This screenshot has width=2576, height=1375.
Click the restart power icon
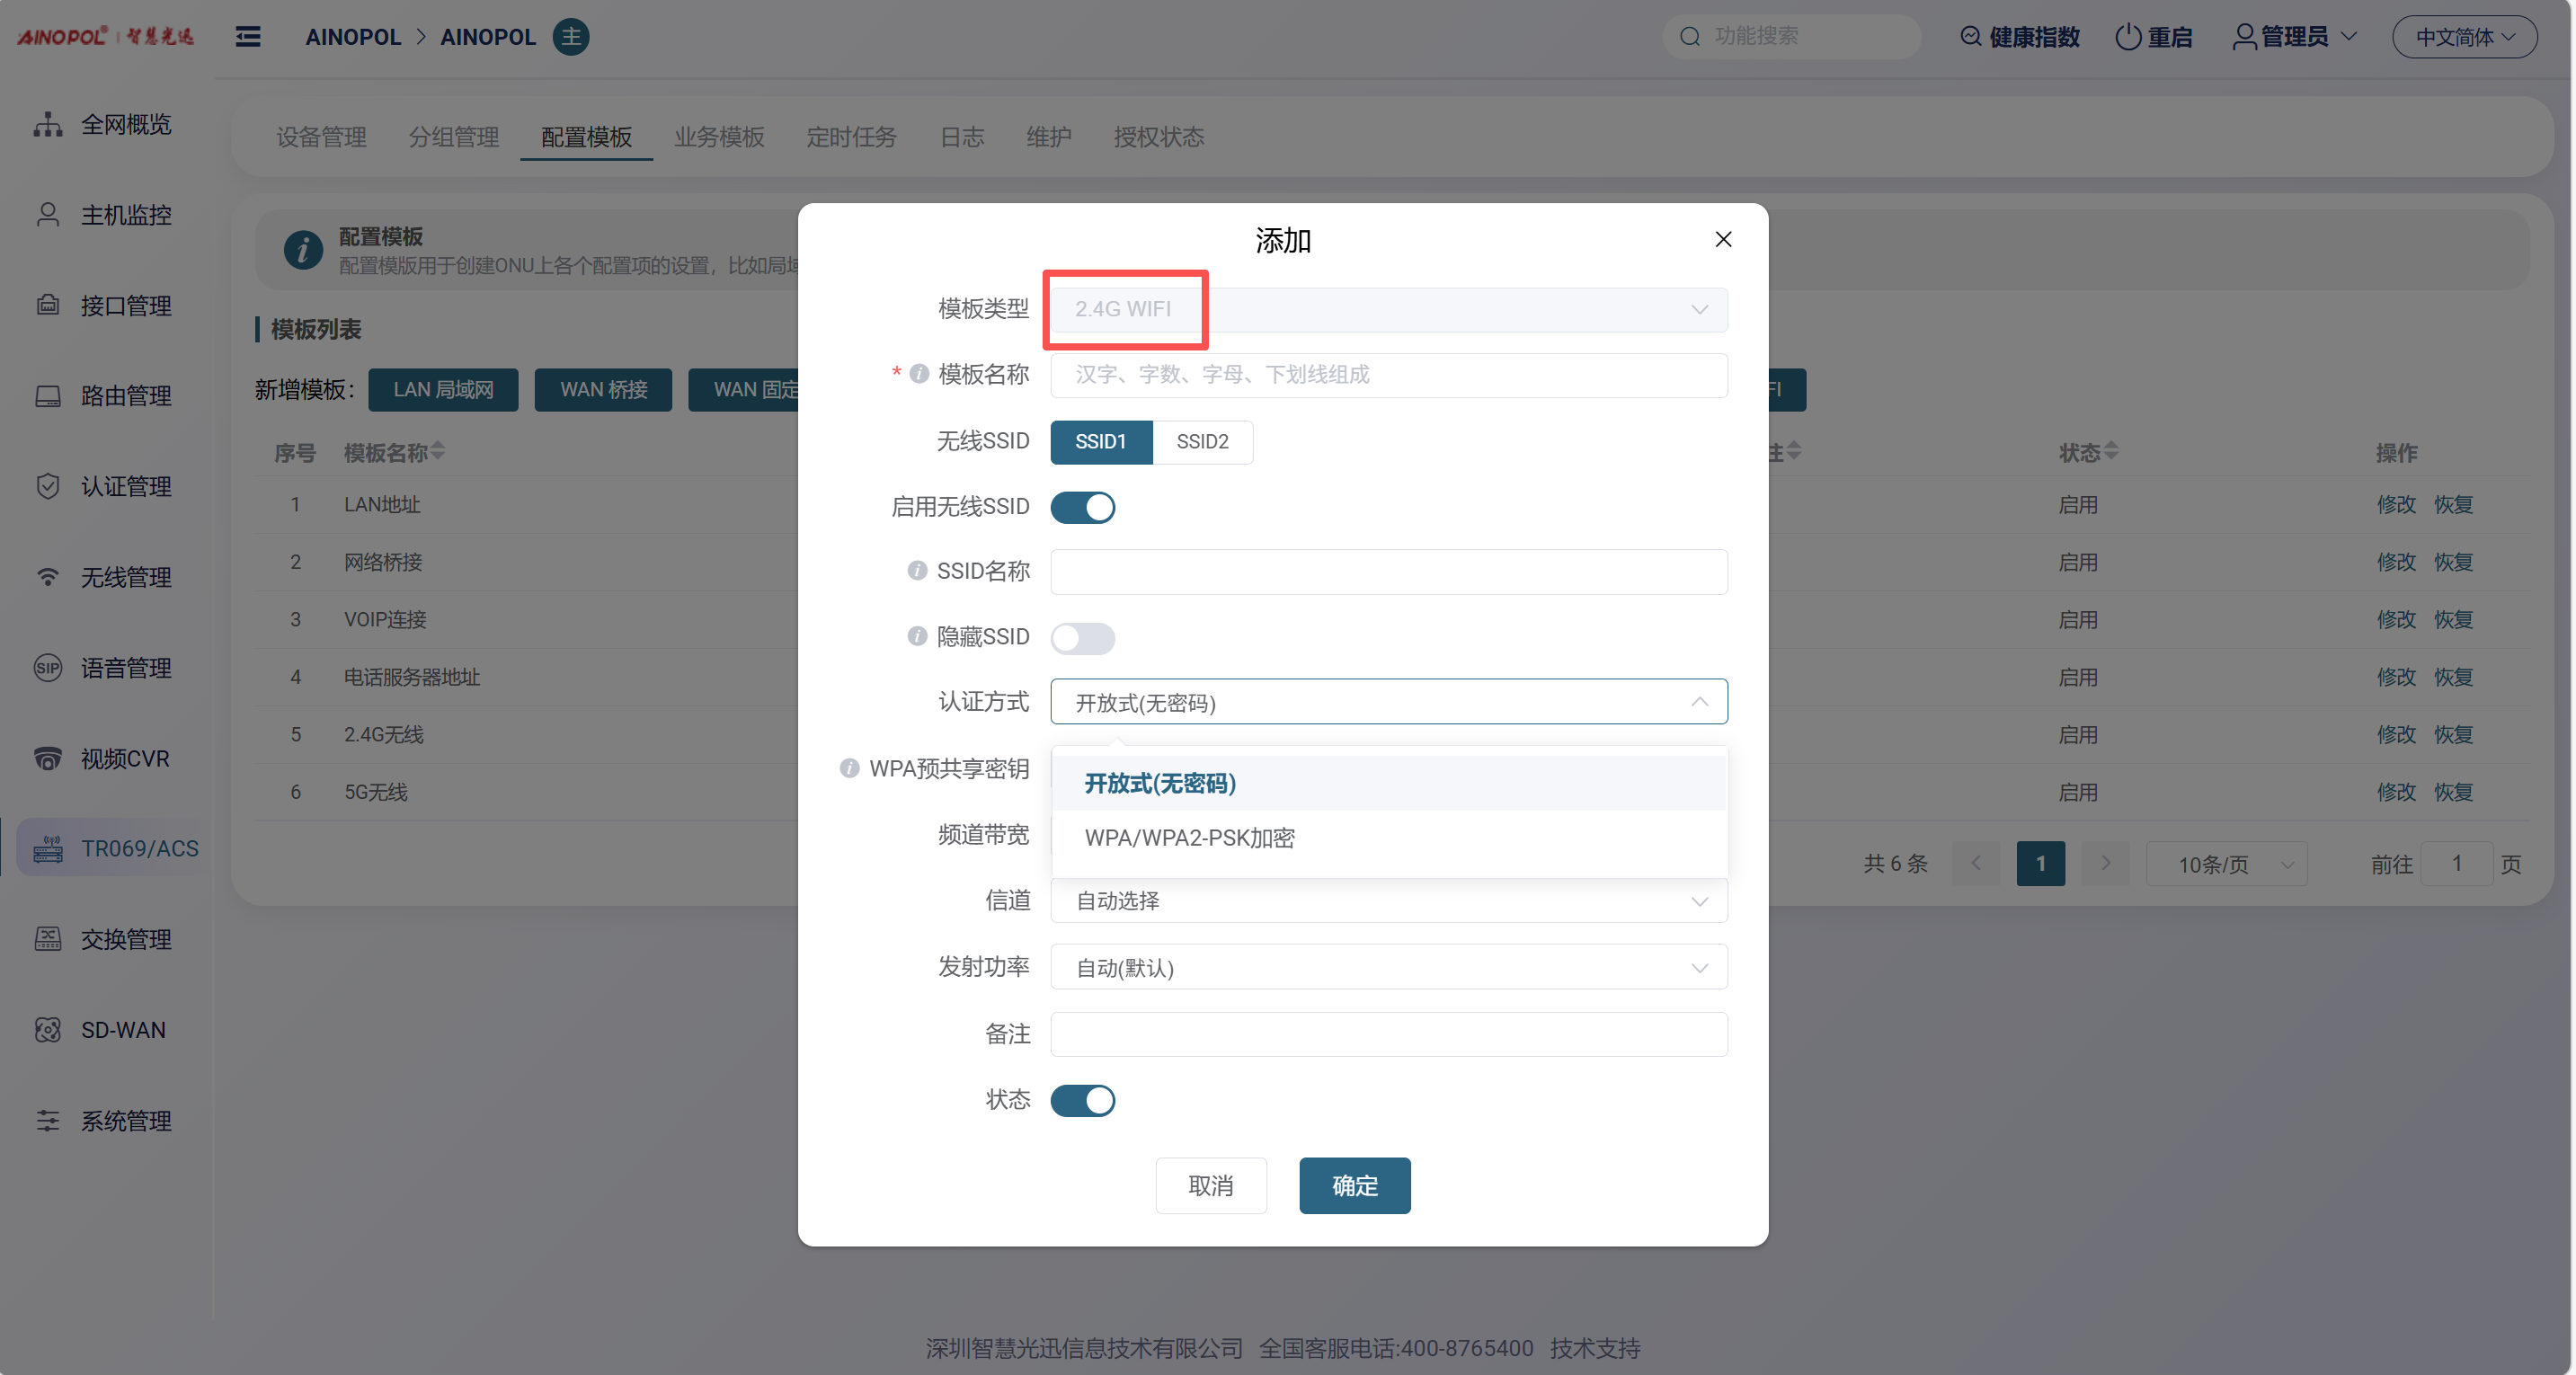pyautogui.click(x=2128, y=37)
